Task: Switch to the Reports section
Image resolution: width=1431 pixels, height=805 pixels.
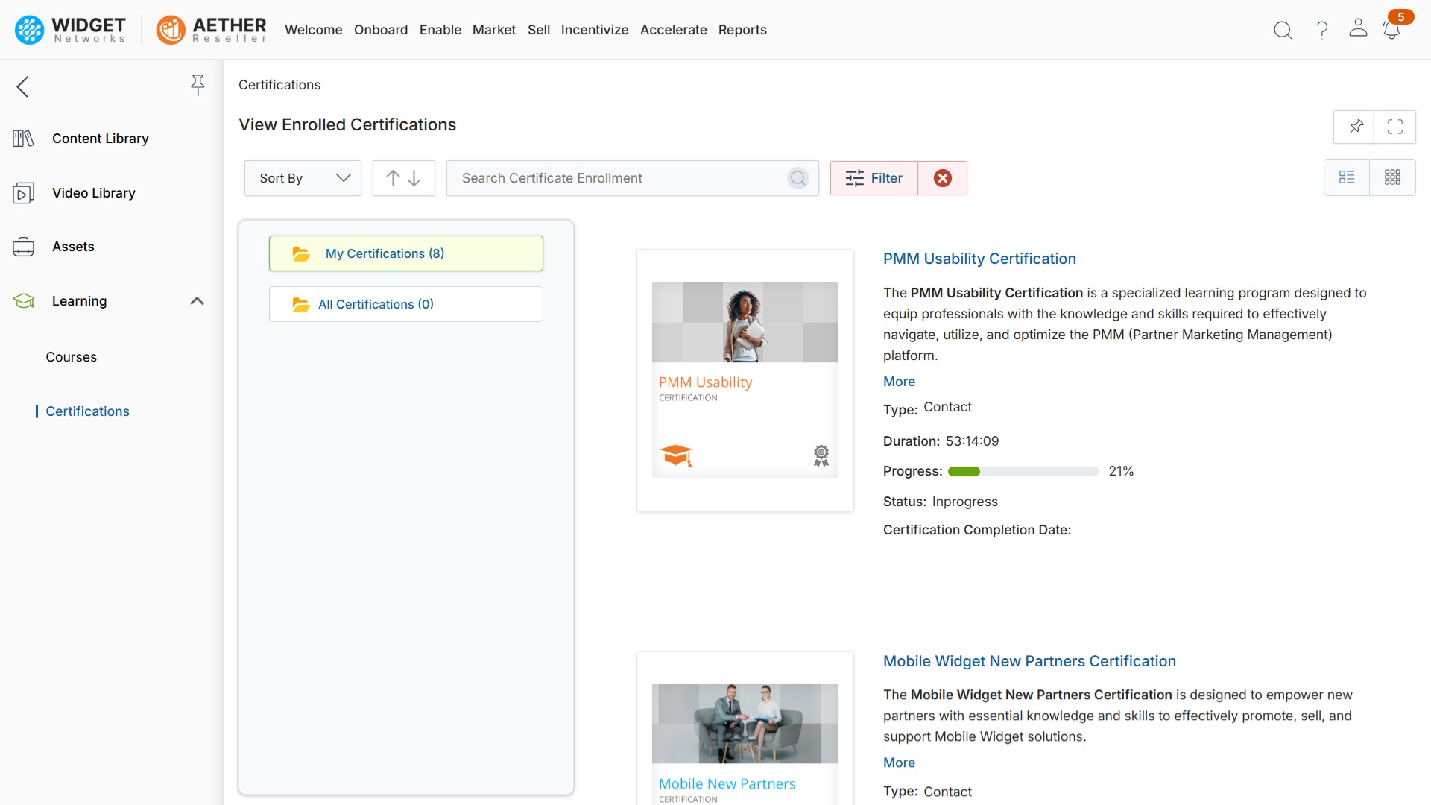Action: click(742, 30)
